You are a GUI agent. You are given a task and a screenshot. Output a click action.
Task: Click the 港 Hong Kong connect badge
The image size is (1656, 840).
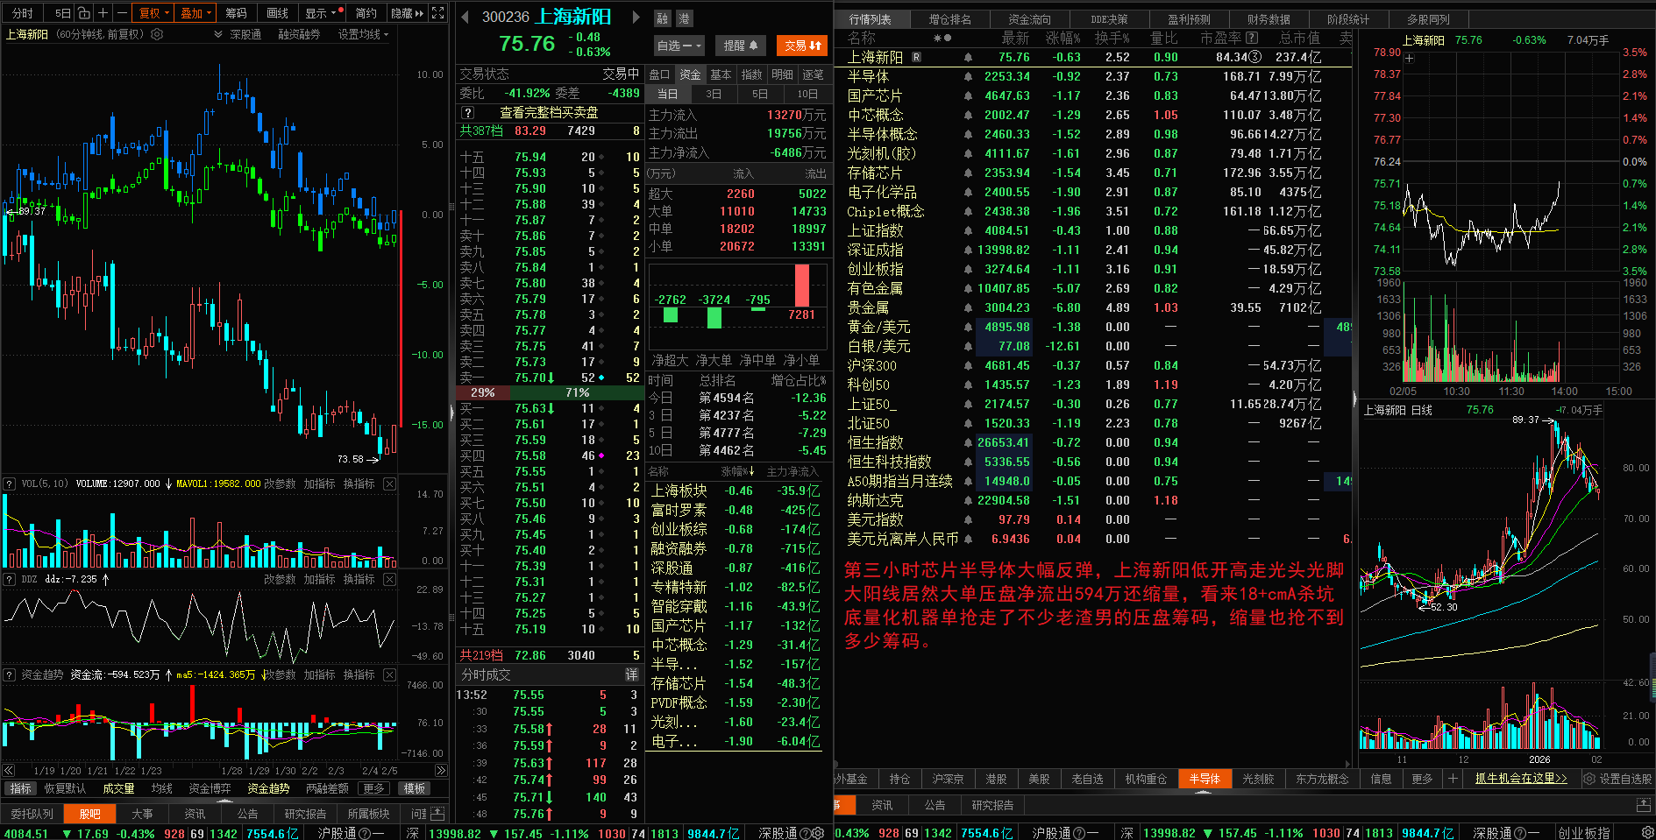click(x=684, y=18)
